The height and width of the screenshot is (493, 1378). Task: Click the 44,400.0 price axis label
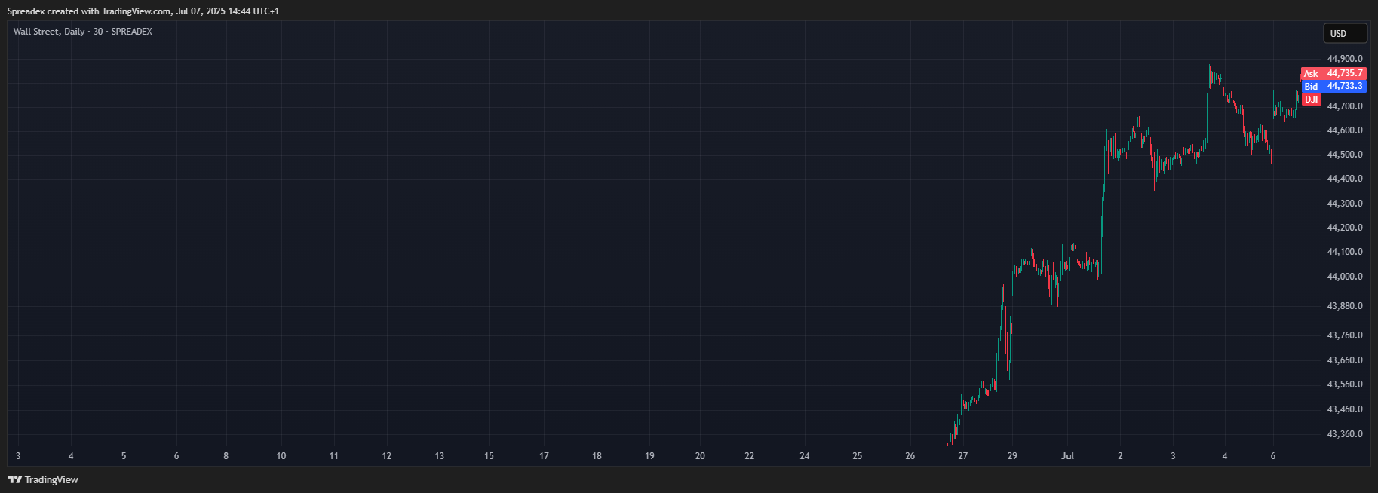click(1345, 179)
